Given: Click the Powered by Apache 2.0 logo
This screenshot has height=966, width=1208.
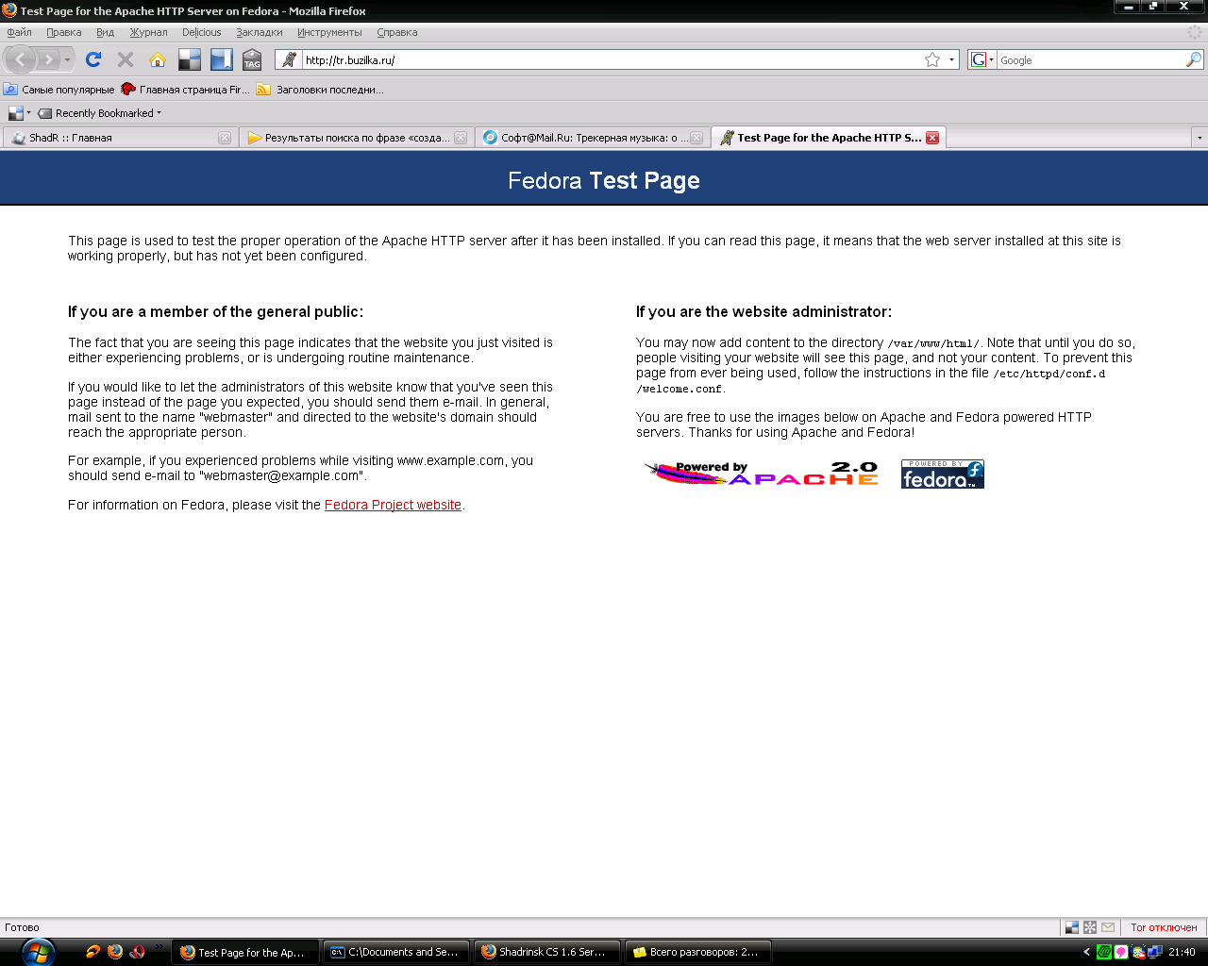Looking at the screenshot, I should coord(761,474).
